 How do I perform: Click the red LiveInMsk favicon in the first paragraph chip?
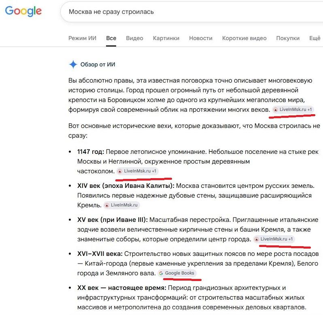coord(275,110)
